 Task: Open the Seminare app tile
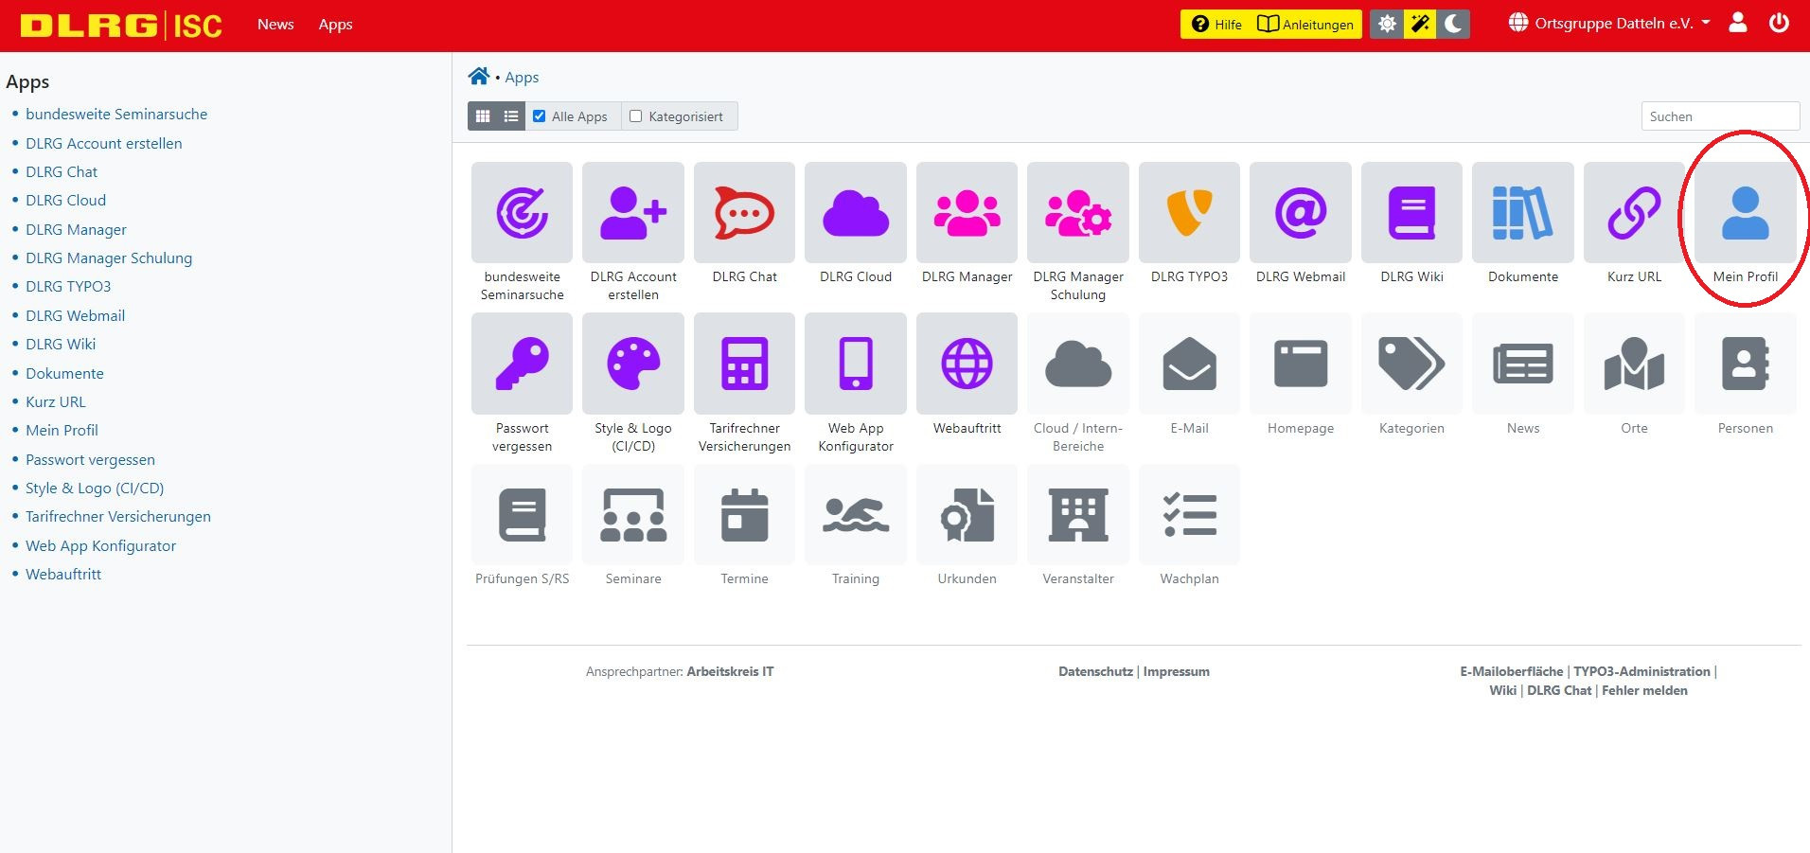tap(633, 515)
